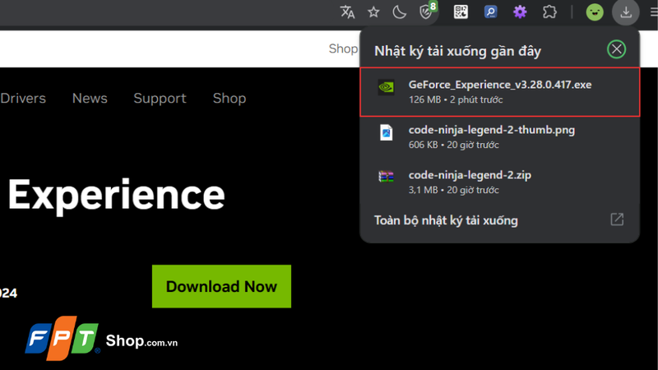Close the recent downloads popup
Image resolution: width=658 pixels, height=370 pixels.
pos(616,49)
